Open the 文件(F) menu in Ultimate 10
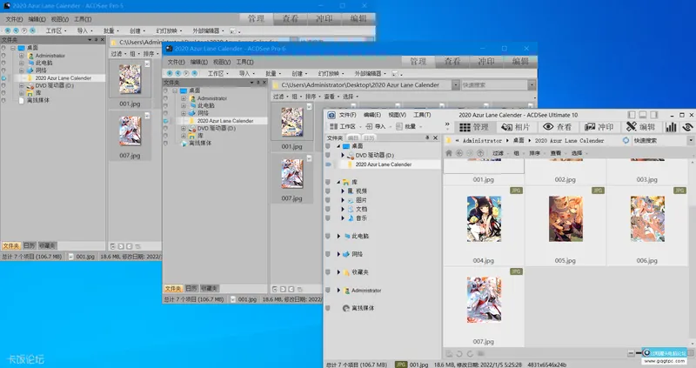 point(348,115)
